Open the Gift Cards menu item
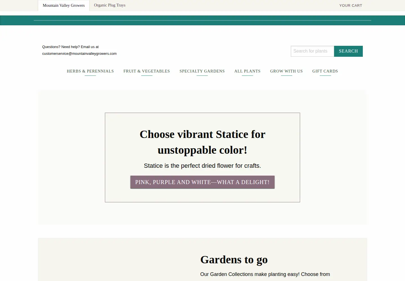Screen dimensions: 405x281 click(325, 71)
